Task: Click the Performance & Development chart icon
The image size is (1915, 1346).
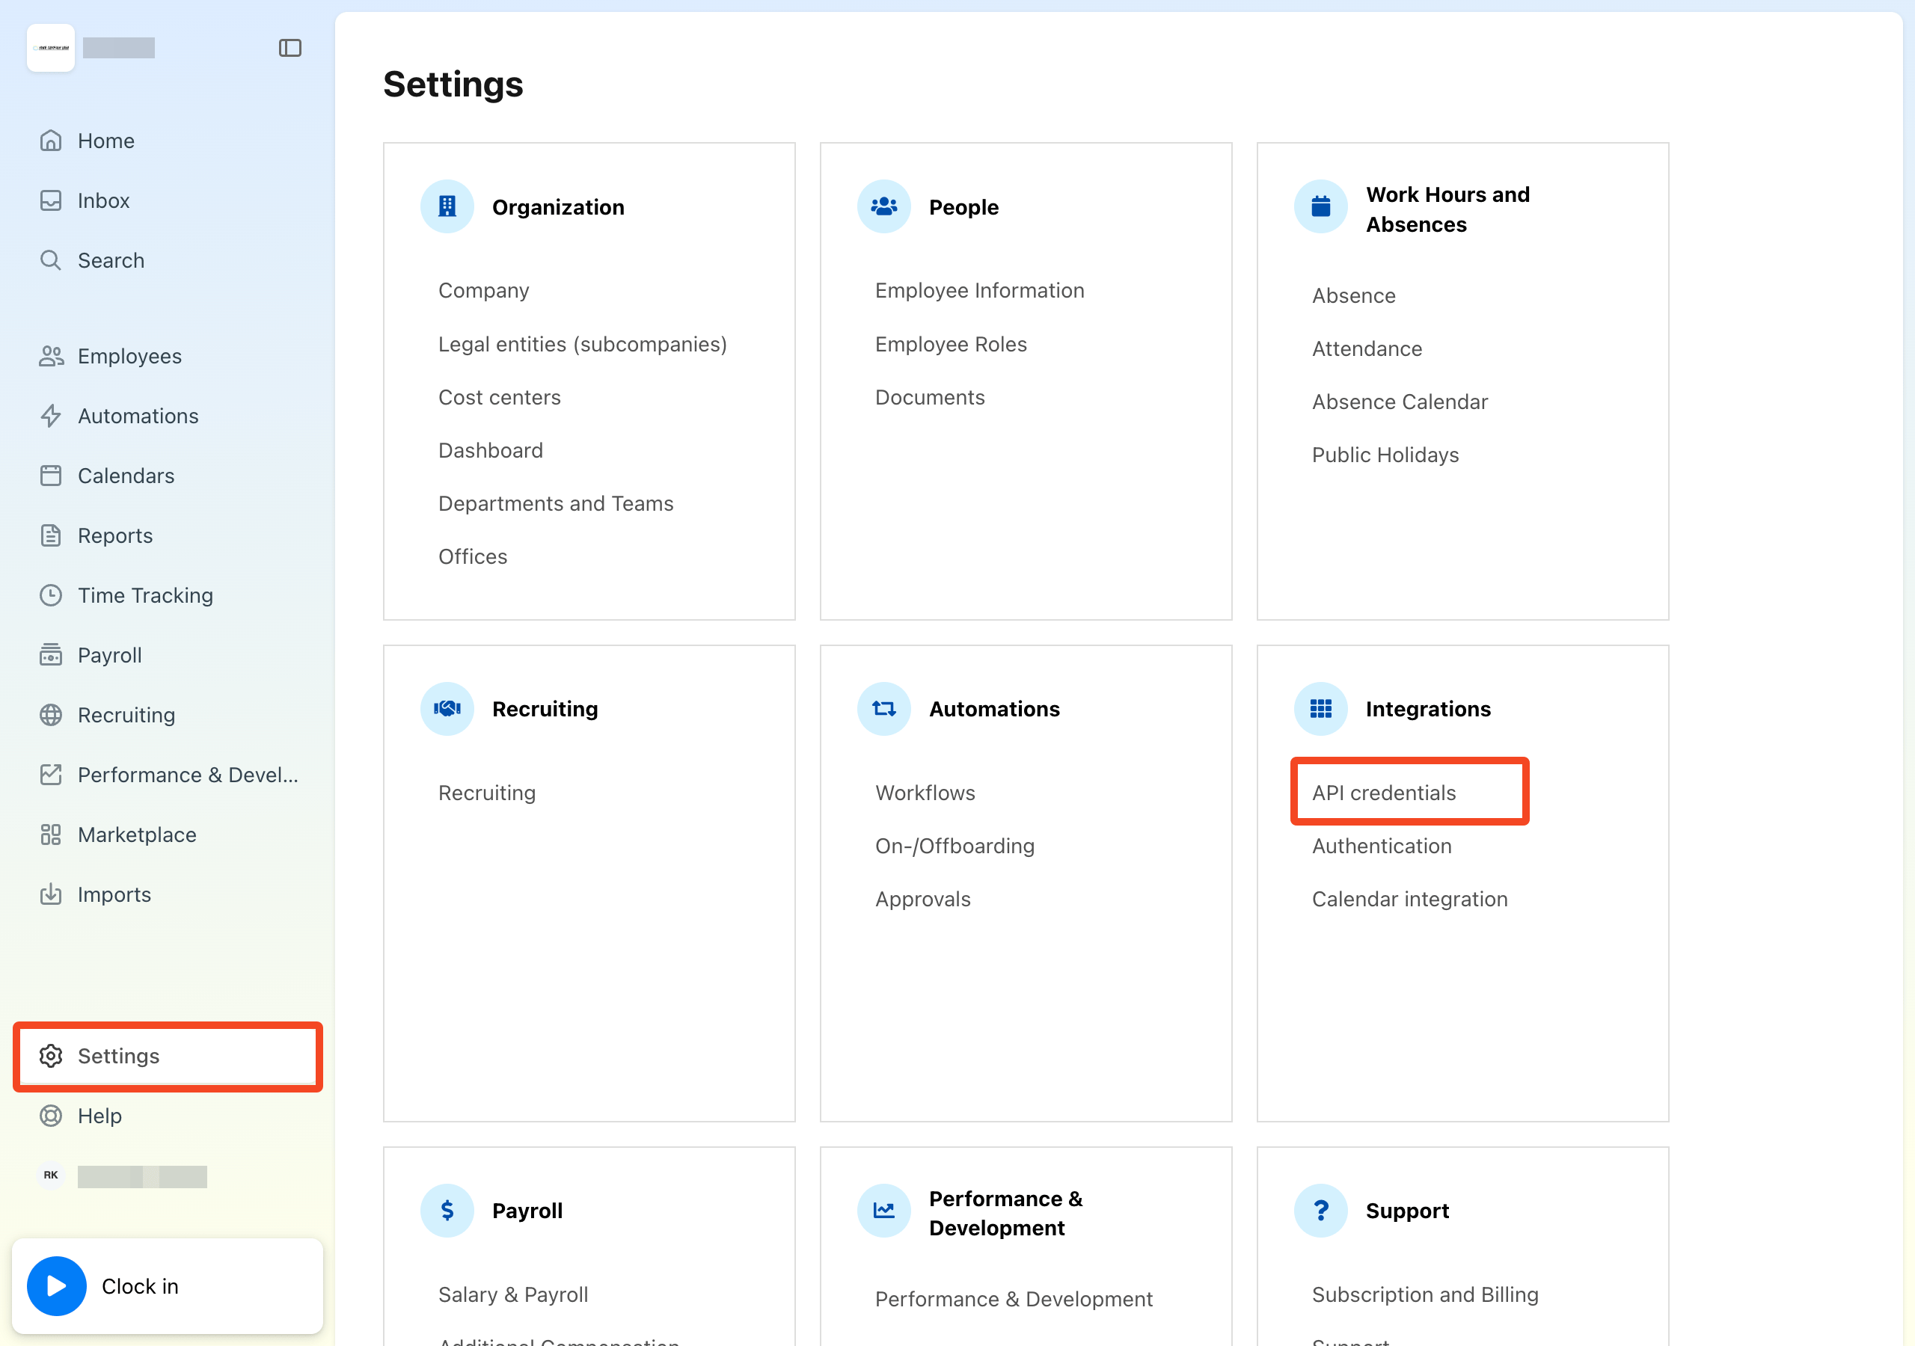Action: coord(884,1211)
